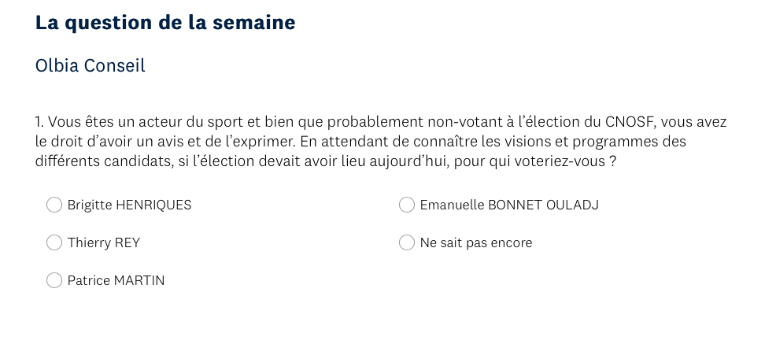Click the word MARTIN in last left option
The image size is (776, 344).
tap(139, 280)
